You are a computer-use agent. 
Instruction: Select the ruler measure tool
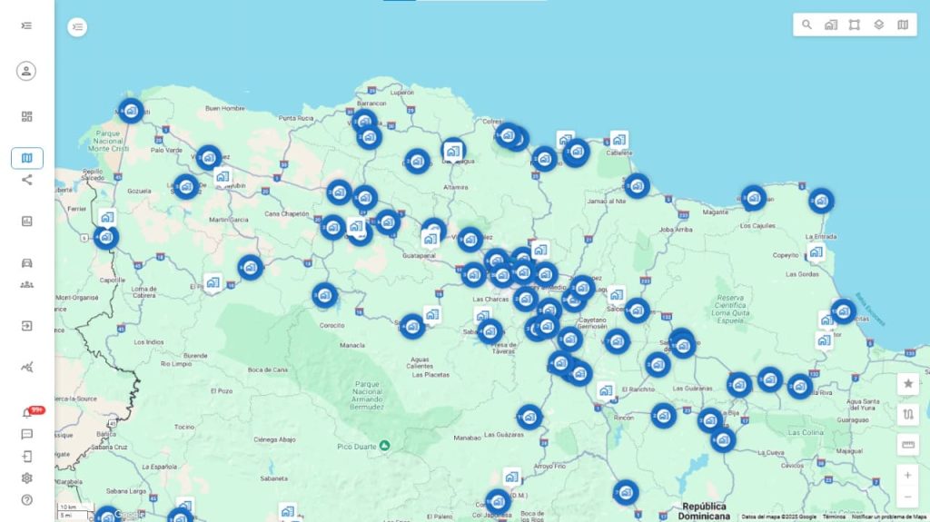(x=908, y=444)
